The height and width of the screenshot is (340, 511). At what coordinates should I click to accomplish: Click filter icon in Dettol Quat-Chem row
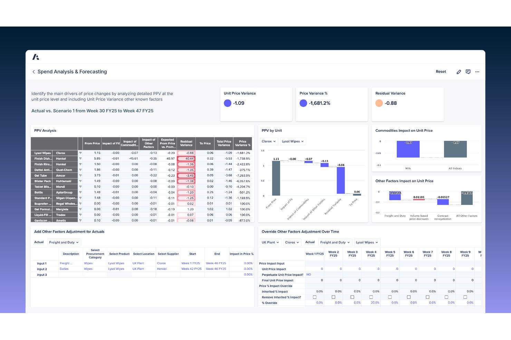click(80, 170)
